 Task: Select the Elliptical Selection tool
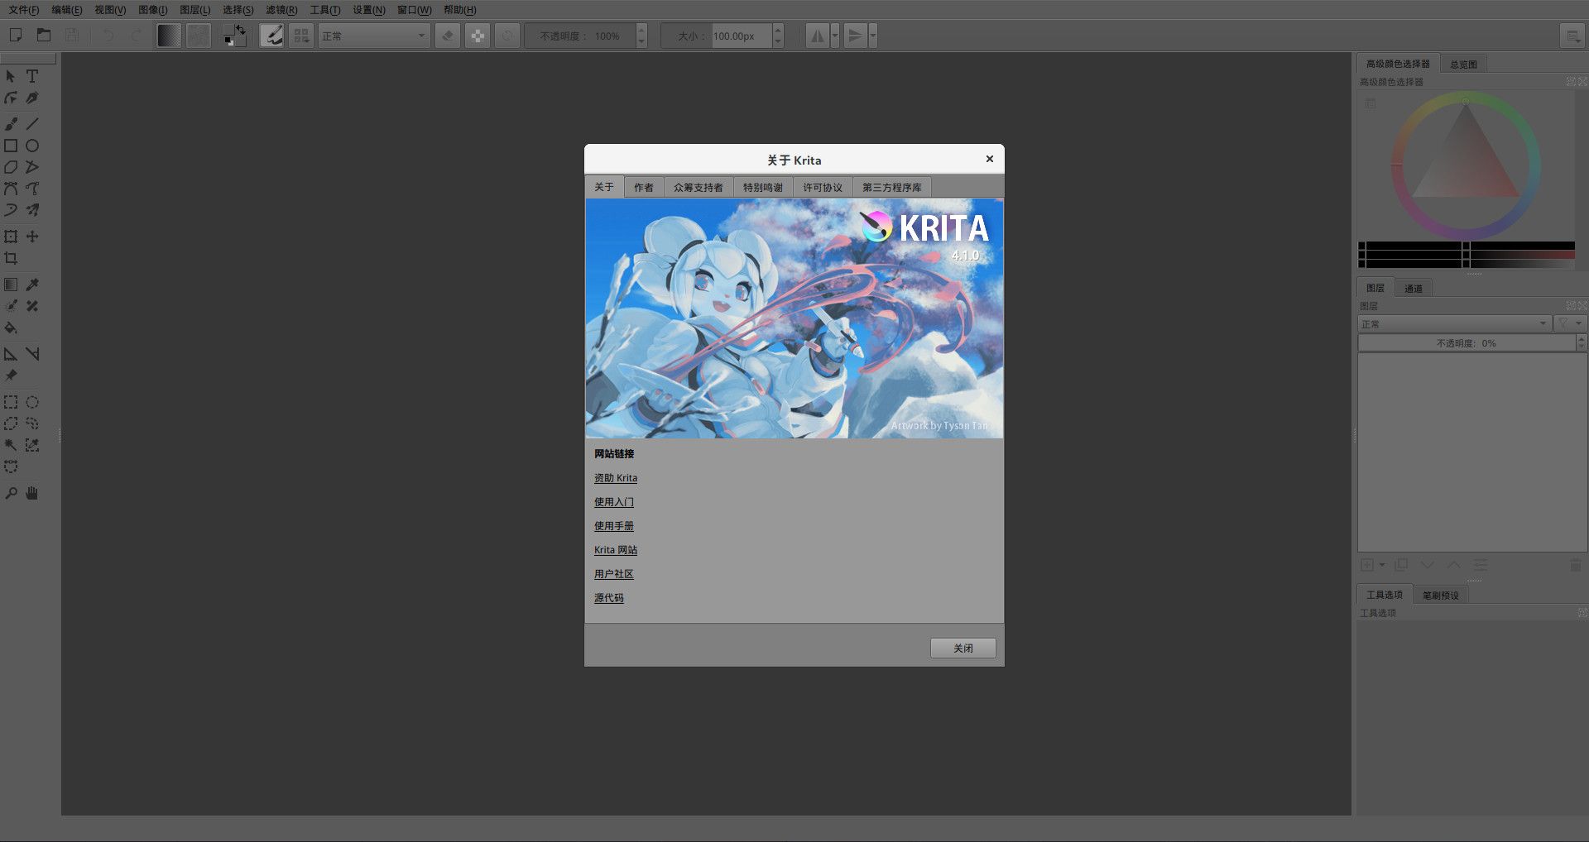tap(32, 402)
